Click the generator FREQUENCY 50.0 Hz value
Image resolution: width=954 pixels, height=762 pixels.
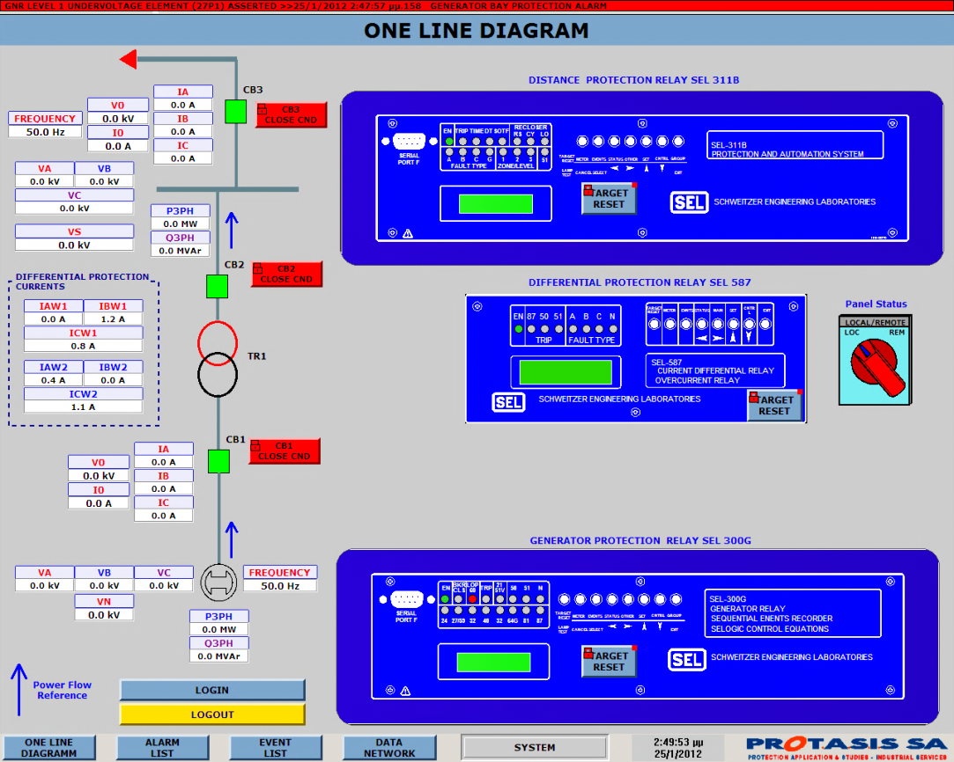point(280,586)
